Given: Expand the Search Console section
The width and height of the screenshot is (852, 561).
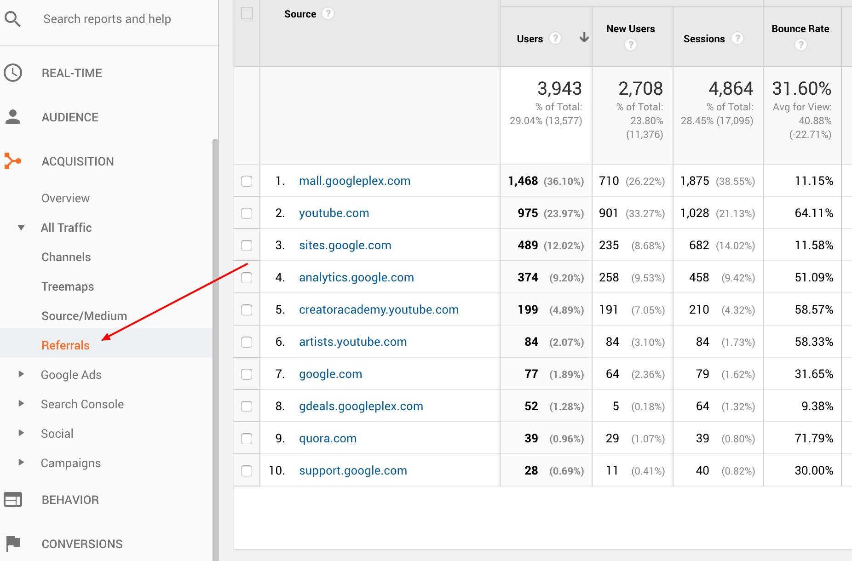Looking at the screenshot, I should click(x=21, y=404).
